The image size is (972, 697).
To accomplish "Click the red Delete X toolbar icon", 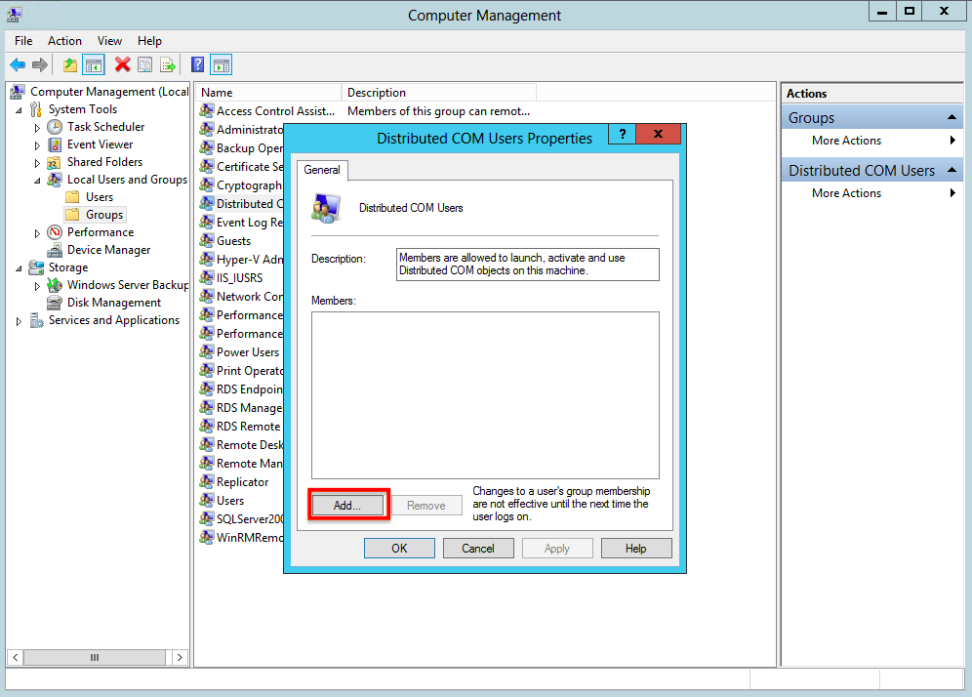I will pos(123,64).
